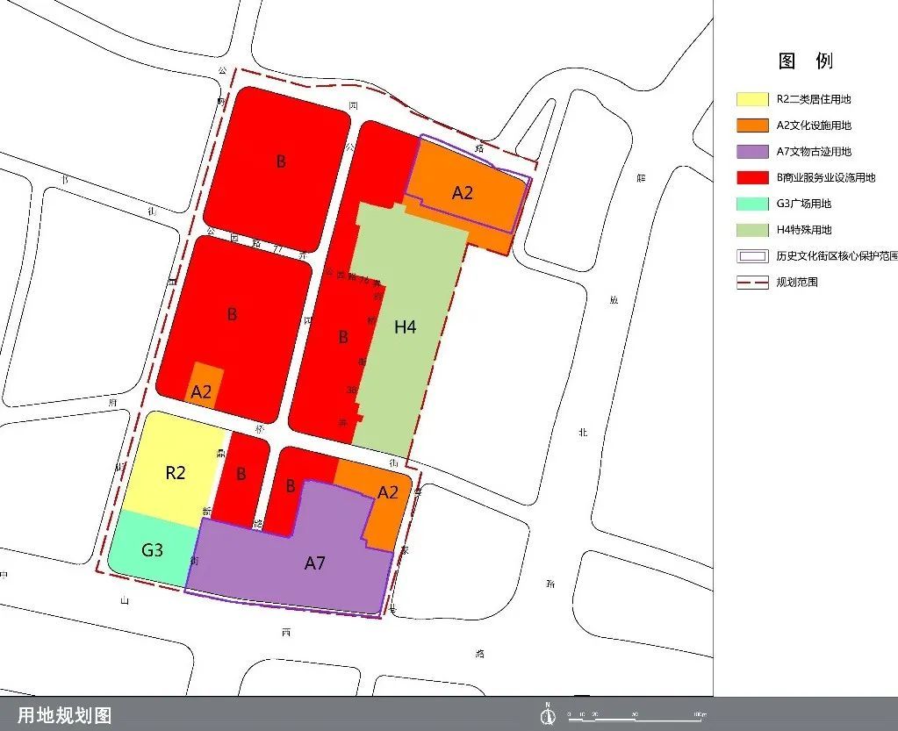Select the purple A7 legend swatch
This screenshot has height=731, width=898.
pyautogui.click(x=752, y=152)
